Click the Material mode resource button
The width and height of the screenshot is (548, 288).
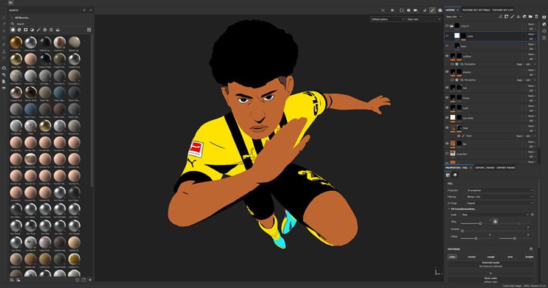pos(491,264)
